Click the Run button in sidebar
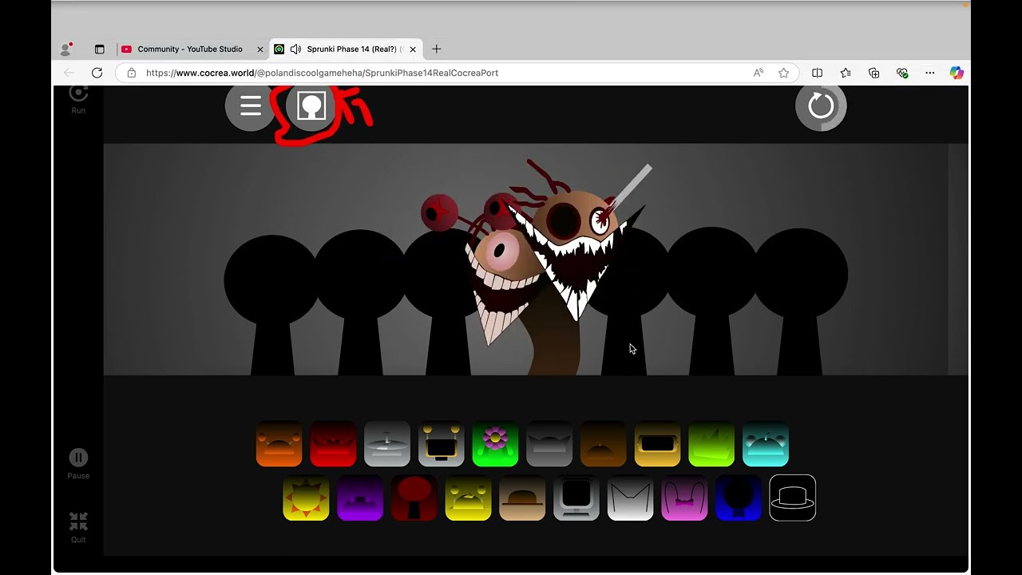Screen dimensions: 1022x575 (x=78, y=99)
